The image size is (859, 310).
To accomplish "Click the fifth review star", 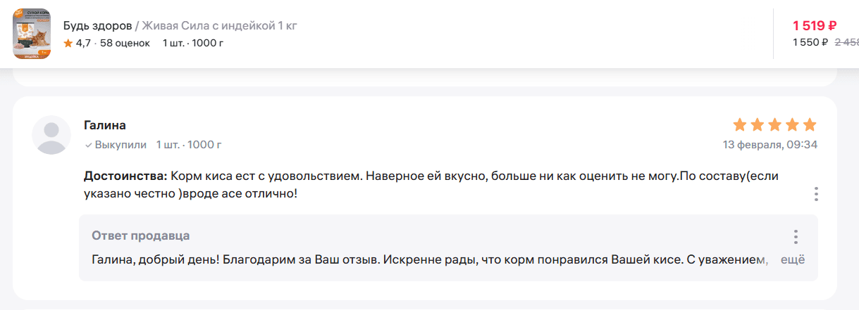I will [810, 125].
